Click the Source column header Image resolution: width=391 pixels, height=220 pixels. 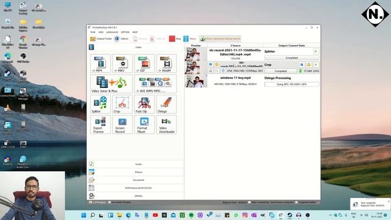pos(235,45)
